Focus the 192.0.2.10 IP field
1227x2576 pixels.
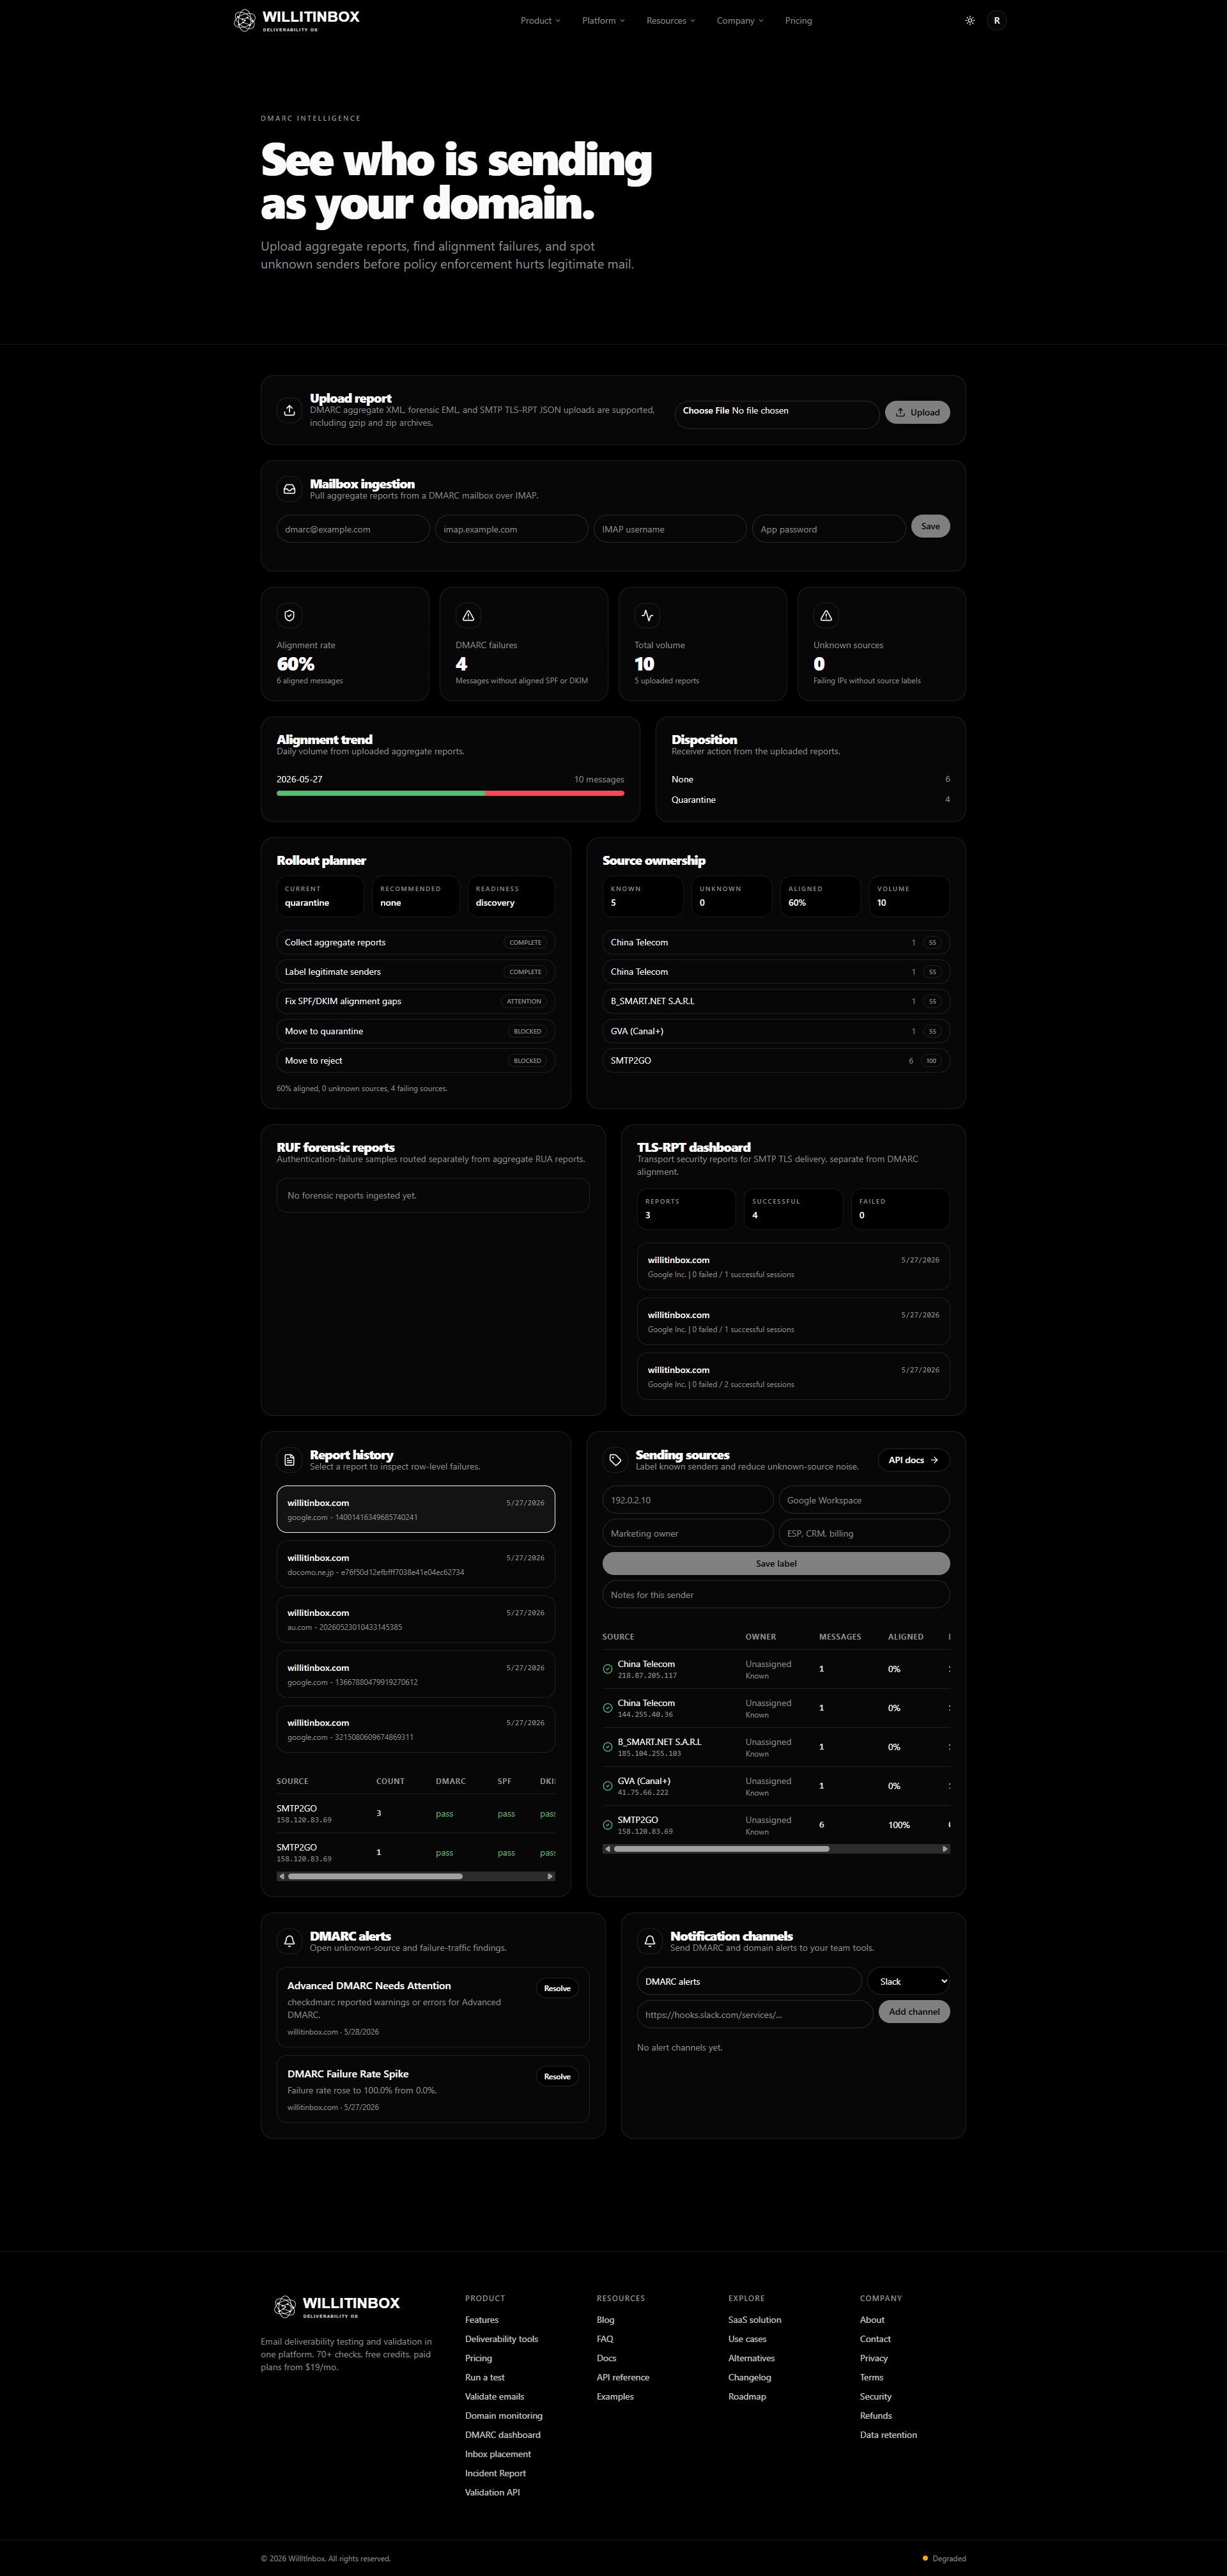click(688, 1500)
